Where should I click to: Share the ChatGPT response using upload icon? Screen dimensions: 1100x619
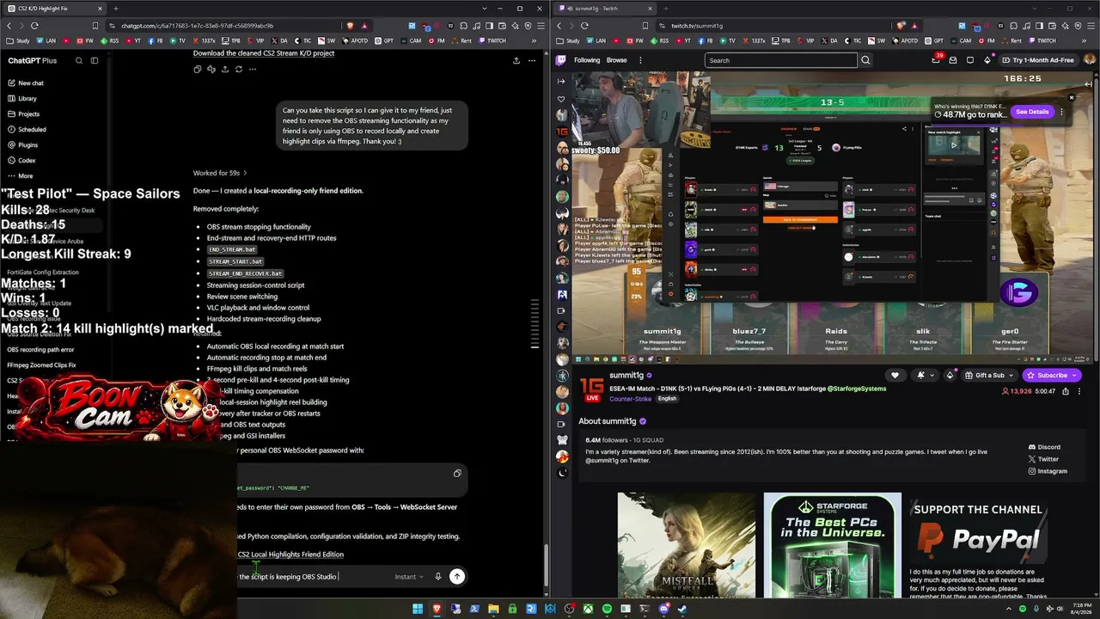[x=225, y=70]
